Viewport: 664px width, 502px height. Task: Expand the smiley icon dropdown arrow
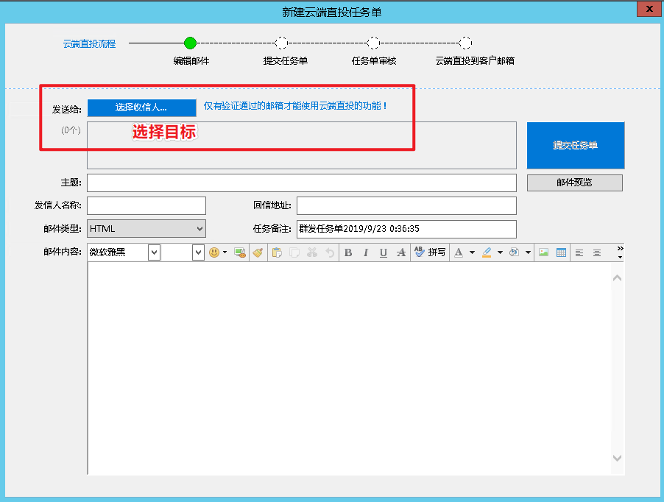coord(225,252)
